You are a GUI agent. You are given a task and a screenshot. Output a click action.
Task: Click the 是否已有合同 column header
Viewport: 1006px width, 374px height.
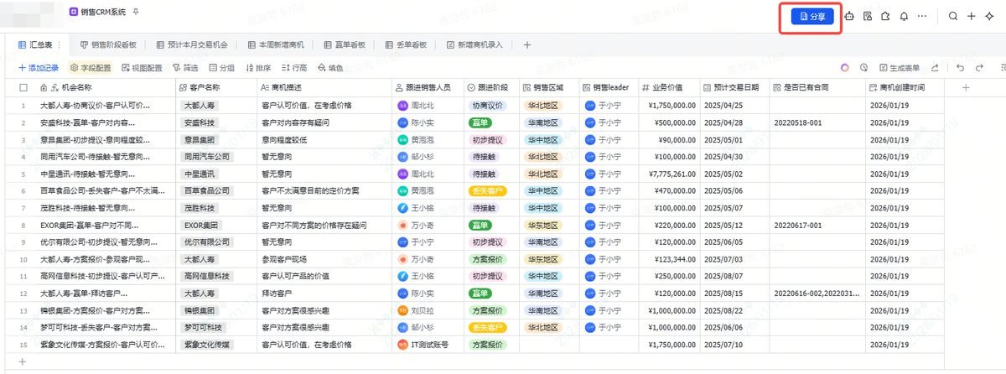point(817,87)
